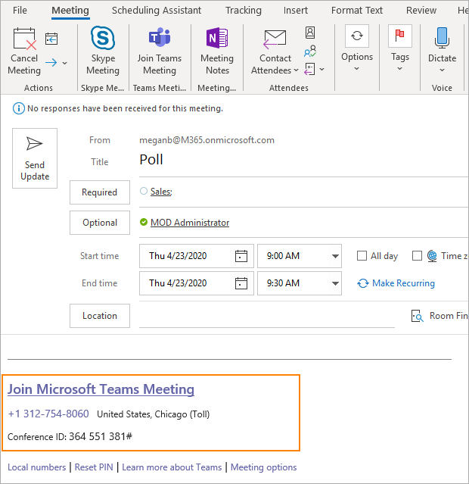
Task: Expand the Options group dropdown
Action: click(x=357, y=68)
